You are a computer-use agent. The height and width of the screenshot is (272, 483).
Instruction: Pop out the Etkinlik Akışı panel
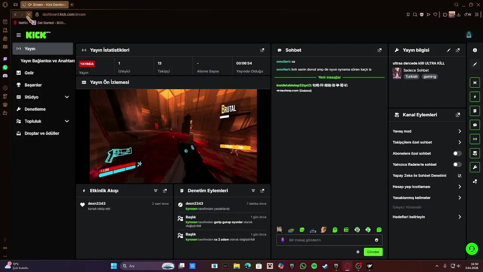(x=165, y=191)
